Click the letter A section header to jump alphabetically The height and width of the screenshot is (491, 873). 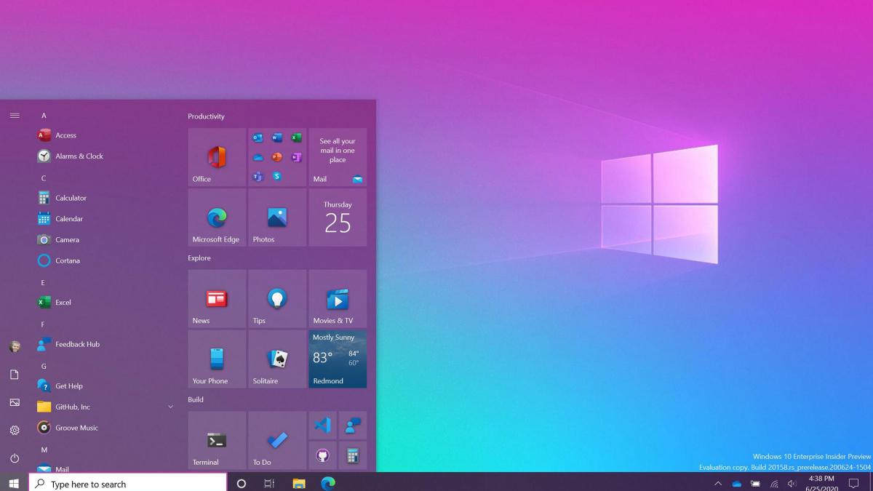coord(44,115)
